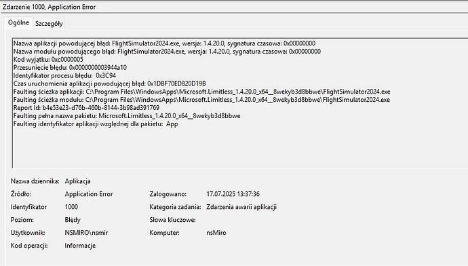Click the 'Słowa kluczowe:' label
Screen dimensions: 468x266
pyautogui.click(x=172, y=220)
